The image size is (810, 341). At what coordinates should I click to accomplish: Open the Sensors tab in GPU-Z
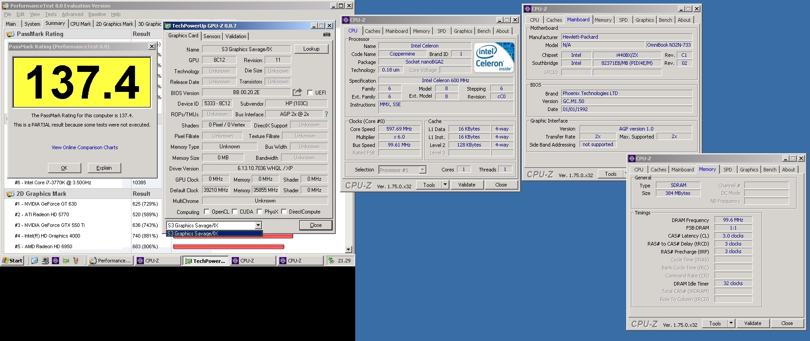[212, 36]
